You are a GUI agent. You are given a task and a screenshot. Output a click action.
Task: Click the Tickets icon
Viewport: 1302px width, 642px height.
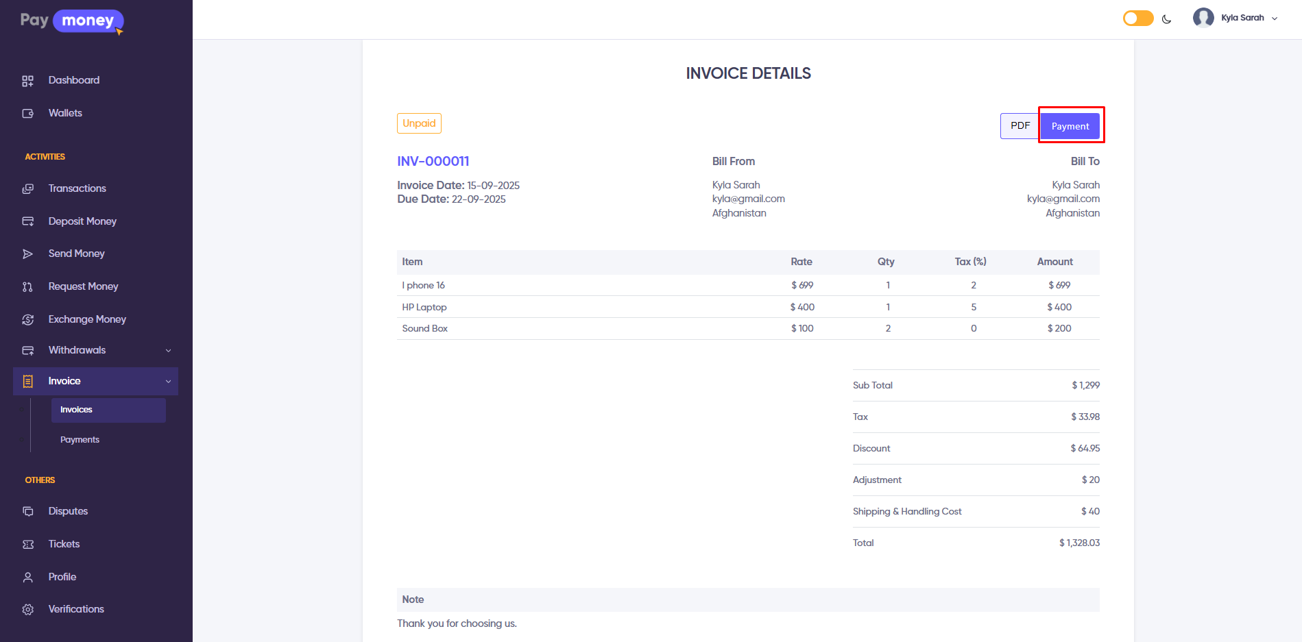[27, 545]
